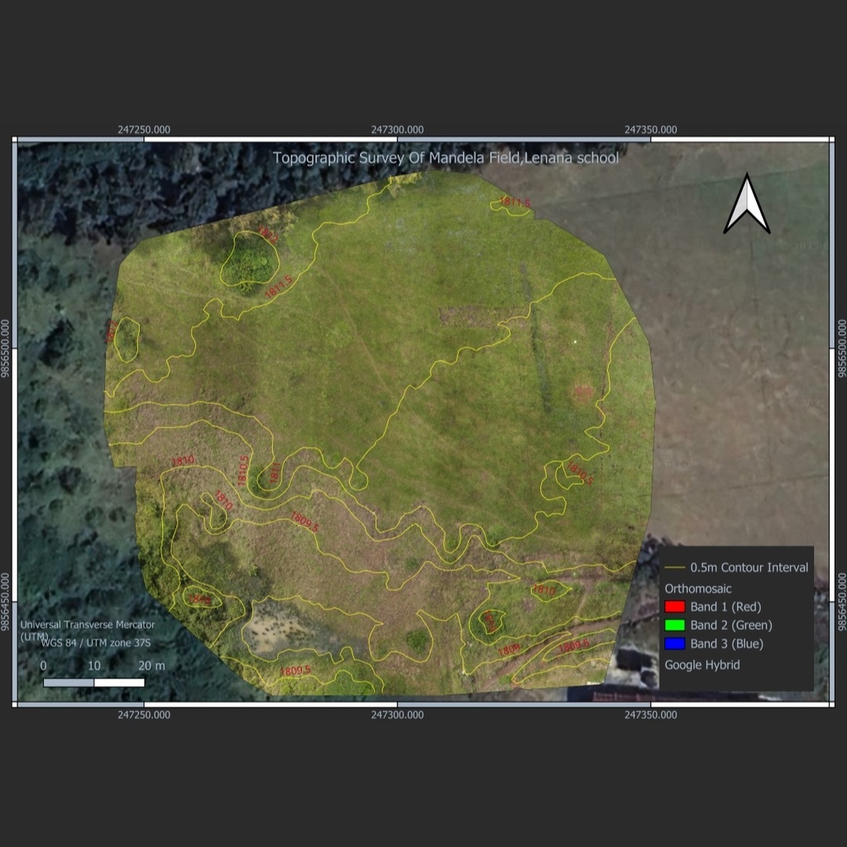Select the 0.5m Contour Interval label

pos(749,567)
